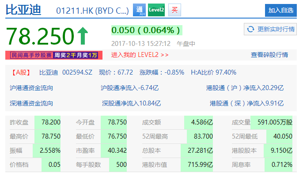Click the refresh arrows icon beside 更新实时行情
The height and width of the screenshot is (177, 303).
pyautogui.click(x=250, y=29)
